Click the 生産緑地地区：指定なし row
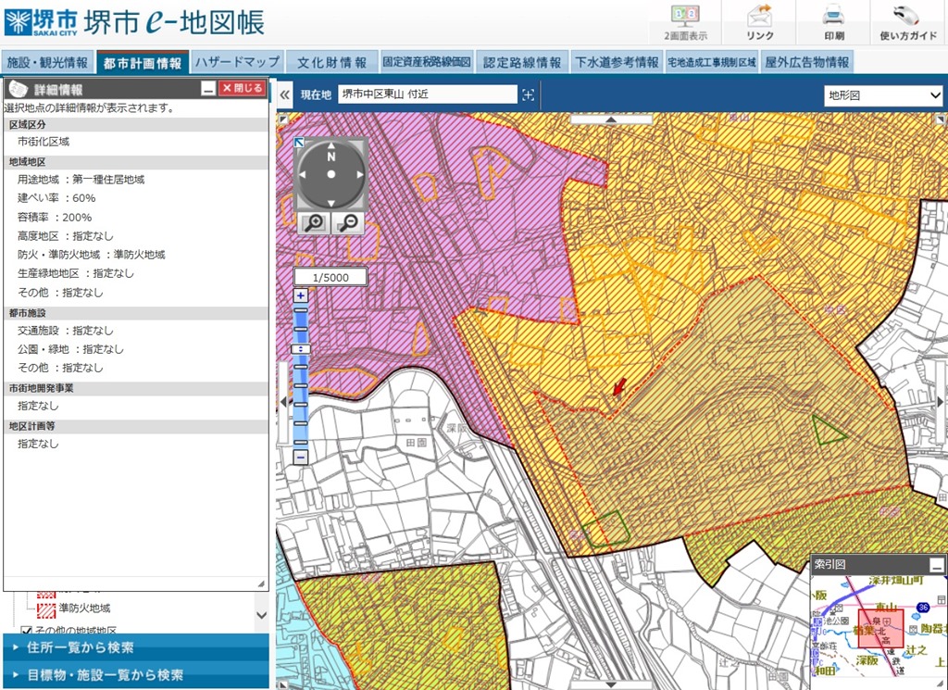 click(76, 274)
